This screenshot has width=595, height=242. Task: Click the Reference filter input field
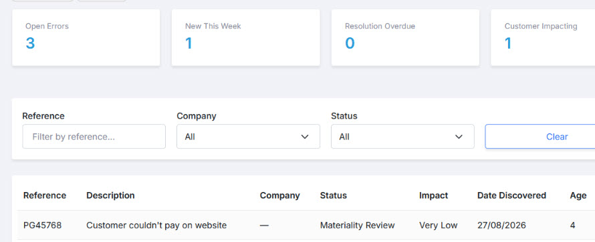[94, 137]
